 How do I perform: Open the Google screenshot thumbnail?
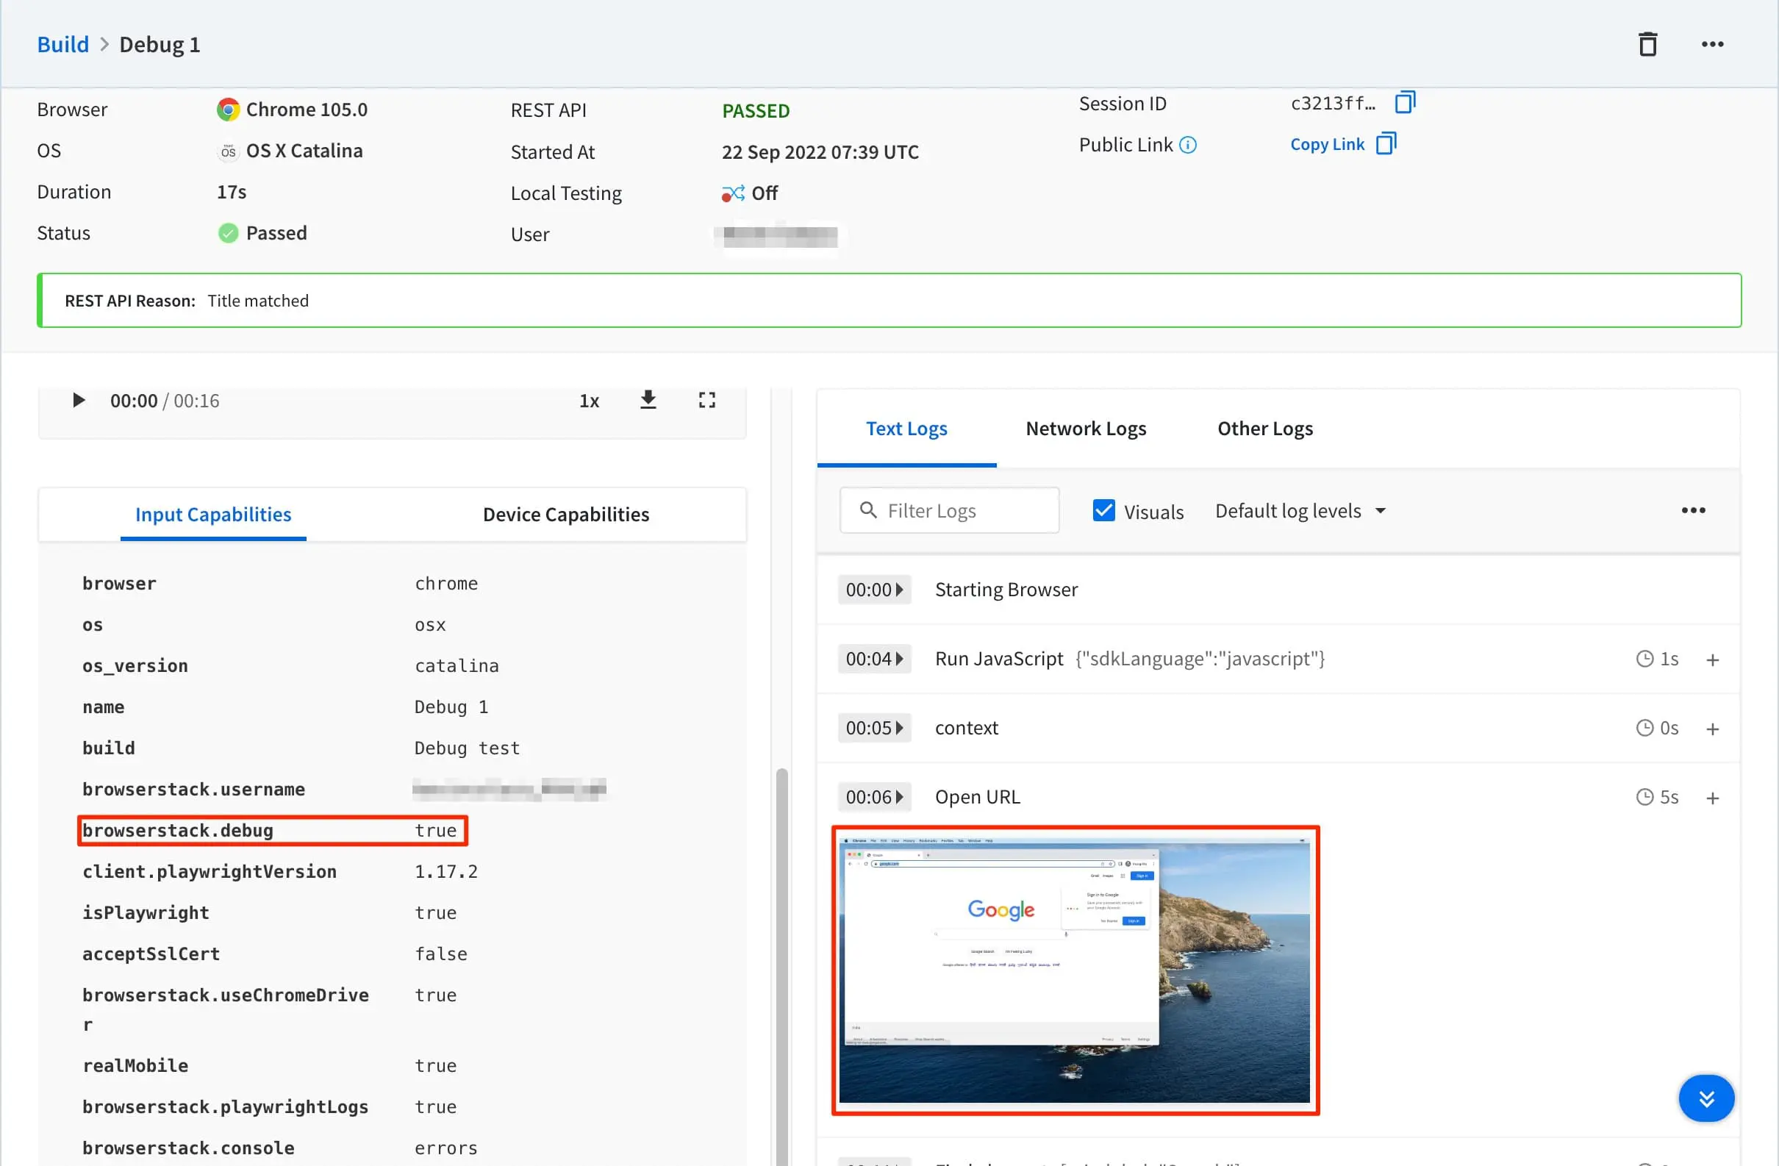click(x=1075, y=970)
